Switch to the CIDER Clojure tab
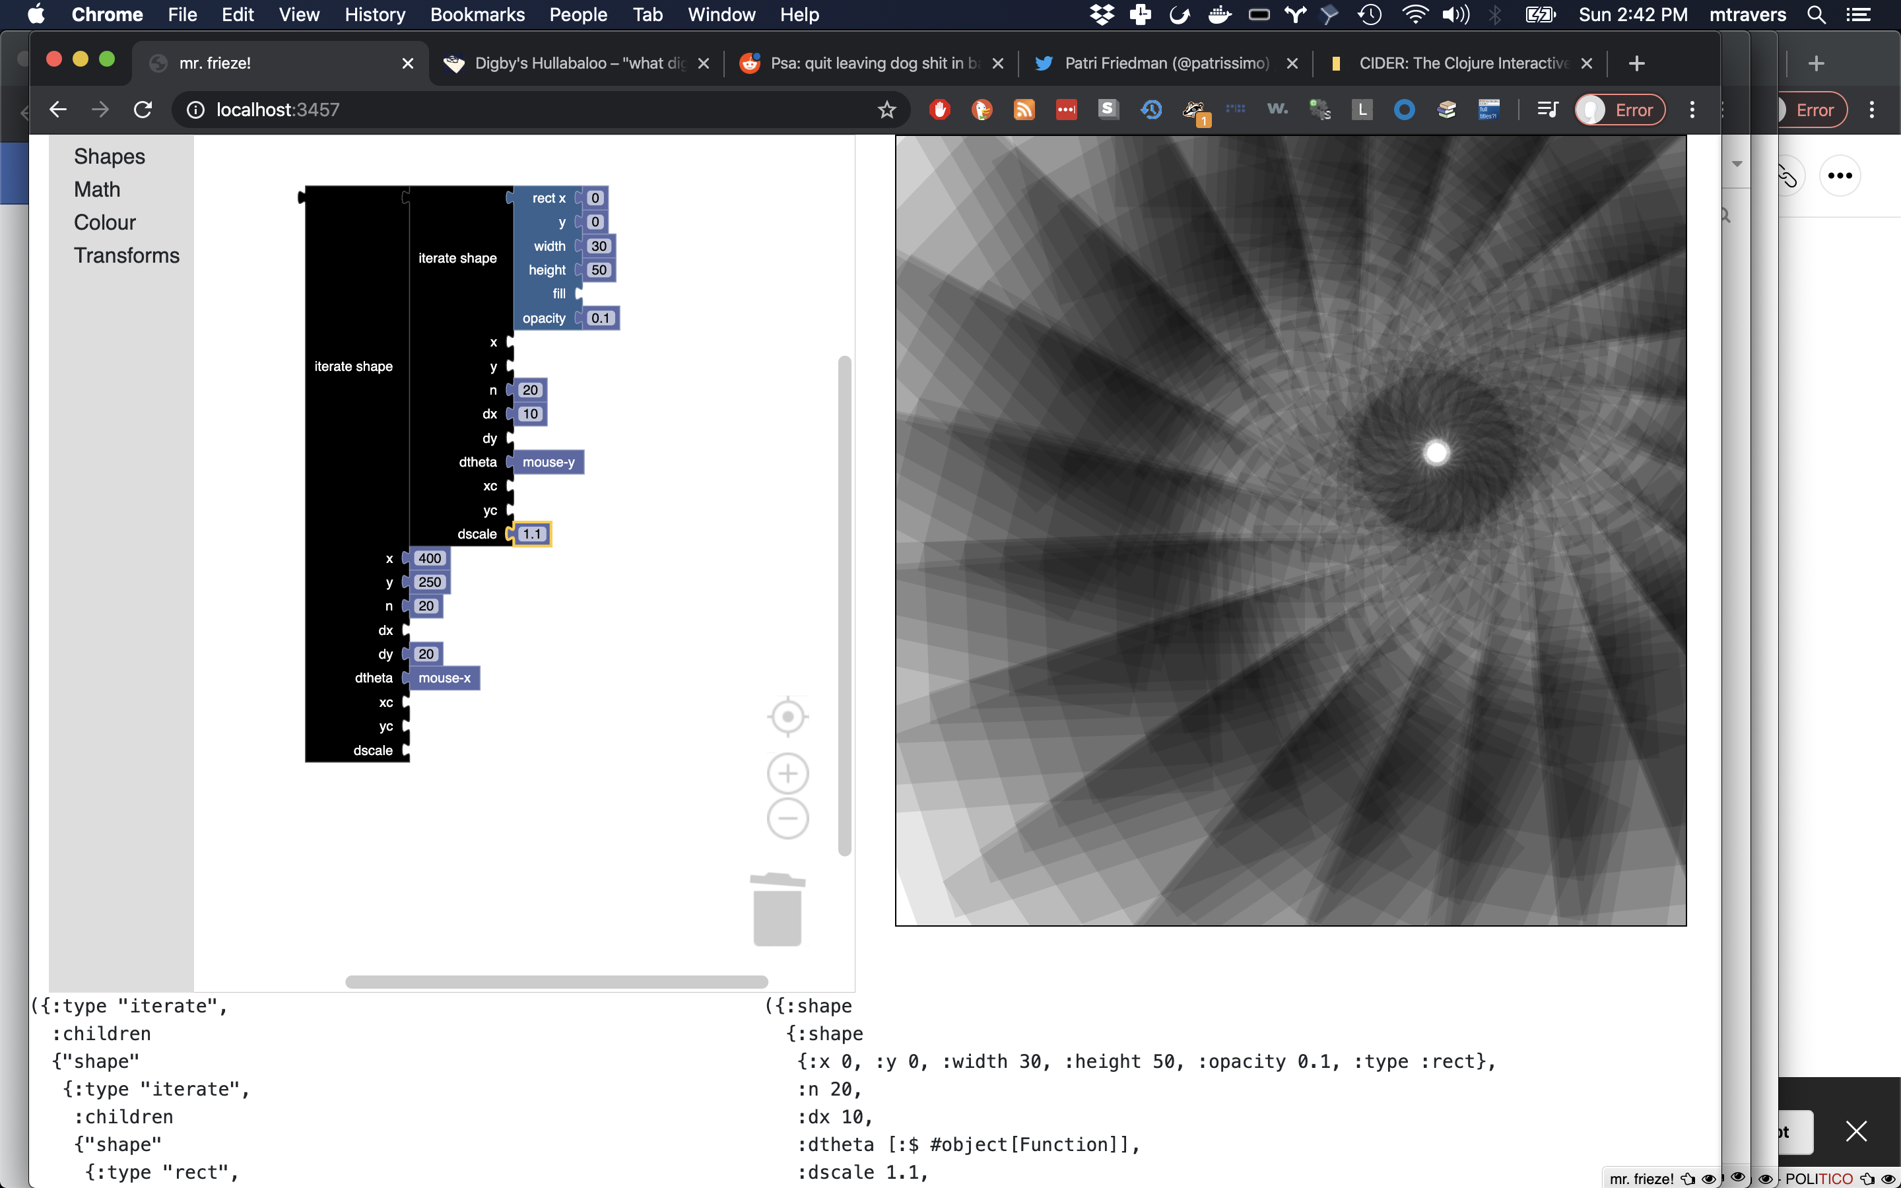The height and width of the screenshot is (1188, 1901). [1461, 63]
